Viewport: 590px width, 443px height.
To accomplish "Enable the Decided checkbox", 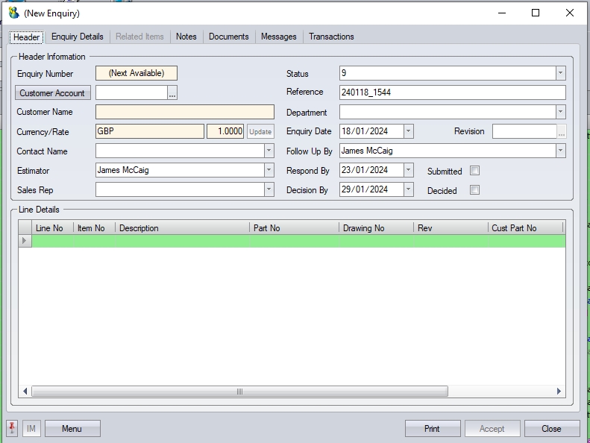I will (x=474, y=190).
